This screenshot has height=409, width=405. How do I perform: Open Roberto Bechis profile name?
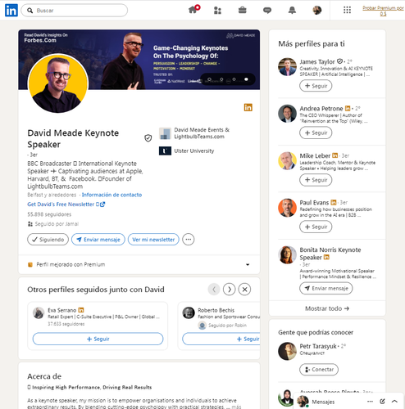(x=216, y=310)
